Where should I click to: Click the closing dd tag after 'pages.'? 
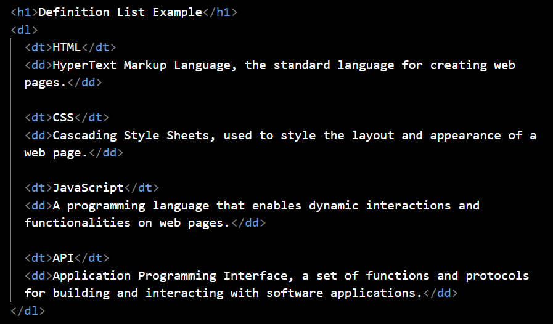tap(84, 83)
